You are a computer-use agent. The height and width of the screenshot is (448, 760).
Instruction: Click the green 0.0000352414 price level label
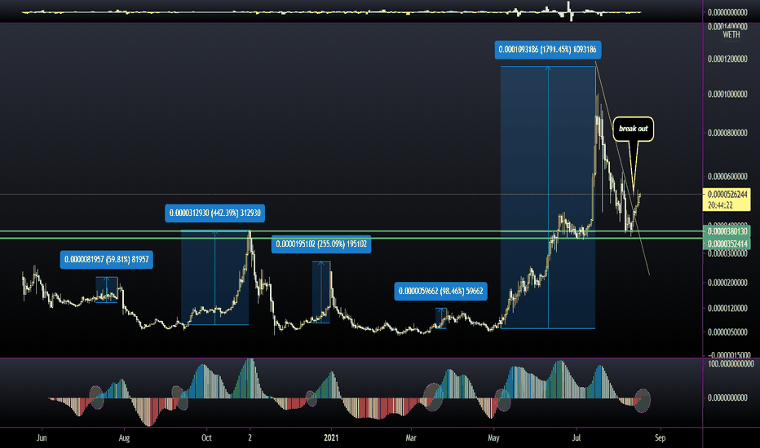pyautogui.click(x=727, y=244)
